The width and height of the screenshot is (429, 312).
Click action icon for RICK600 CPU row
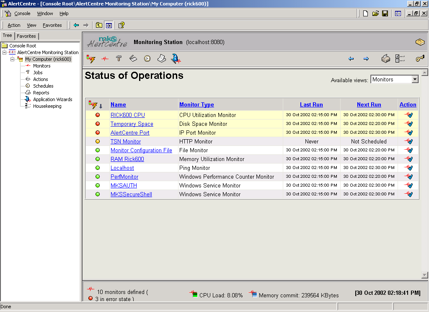pyautogui.click(x=408, y=115)
